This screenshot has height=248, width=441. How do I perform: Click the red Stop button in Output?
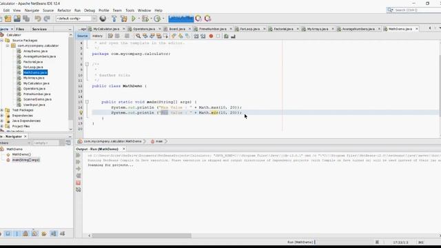tap(79, 183)
